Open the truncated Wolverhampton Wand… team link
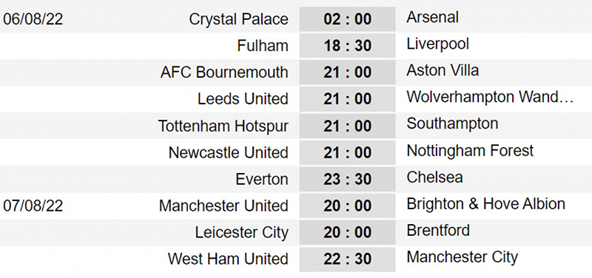The height and width of the screenshot is (278, 592). pyautogui.click(x=490, y=98)
